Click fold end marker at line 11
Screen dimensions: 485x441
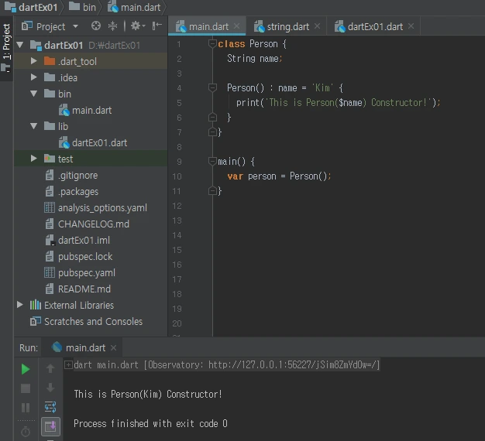pyautogui.click(x=212, y=191)
